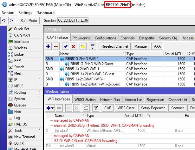Switch to the Provisioning tab
This screenshot has height=150, width=195.
click(81, 38)
